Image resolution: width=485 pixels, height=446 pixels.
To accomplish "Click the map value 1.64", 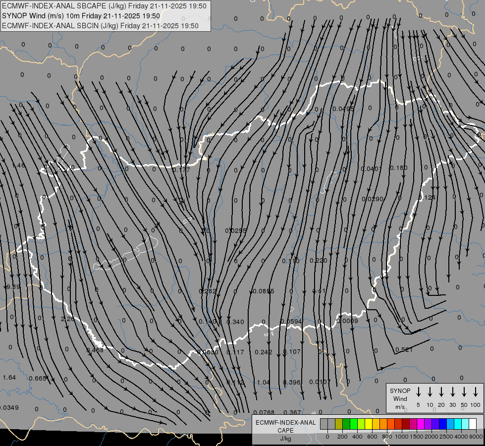I will pos(9,377).
